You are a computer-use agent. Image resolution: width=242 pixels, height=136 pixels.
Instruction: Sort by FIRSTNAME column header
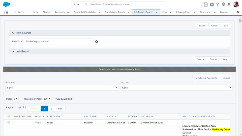pyautogui.click(x=54, y=116)
